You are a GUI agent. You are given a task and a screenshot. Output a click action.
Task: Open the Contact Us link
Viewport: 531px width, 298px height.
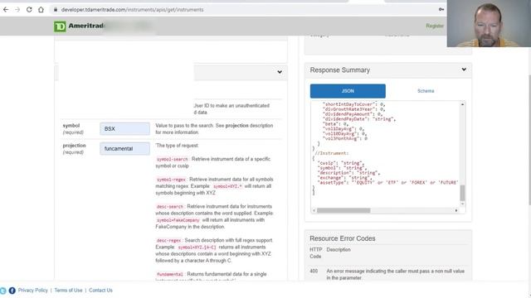click(x=100, y=291)
